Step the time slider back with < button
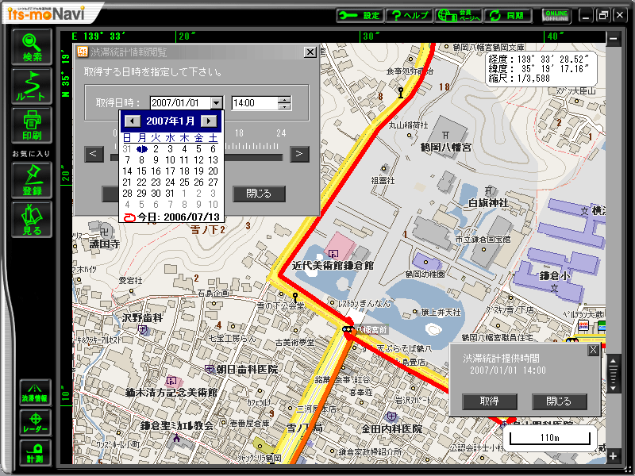 click(94, 154)
